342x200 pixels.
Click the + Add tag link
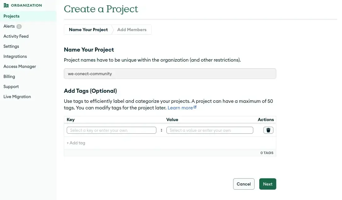click(76, 143)
